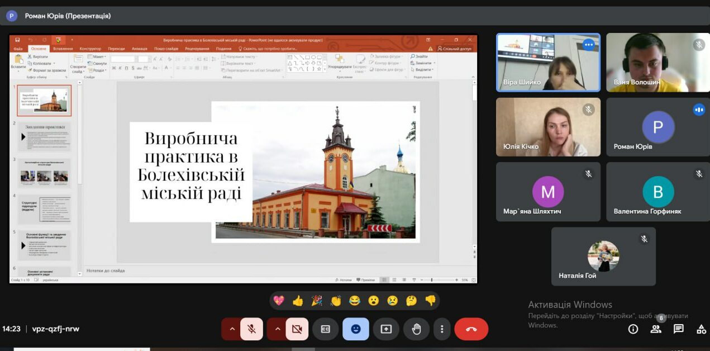Open the Вставлення ribbon tab in PowerPoint

coord(63,49)
